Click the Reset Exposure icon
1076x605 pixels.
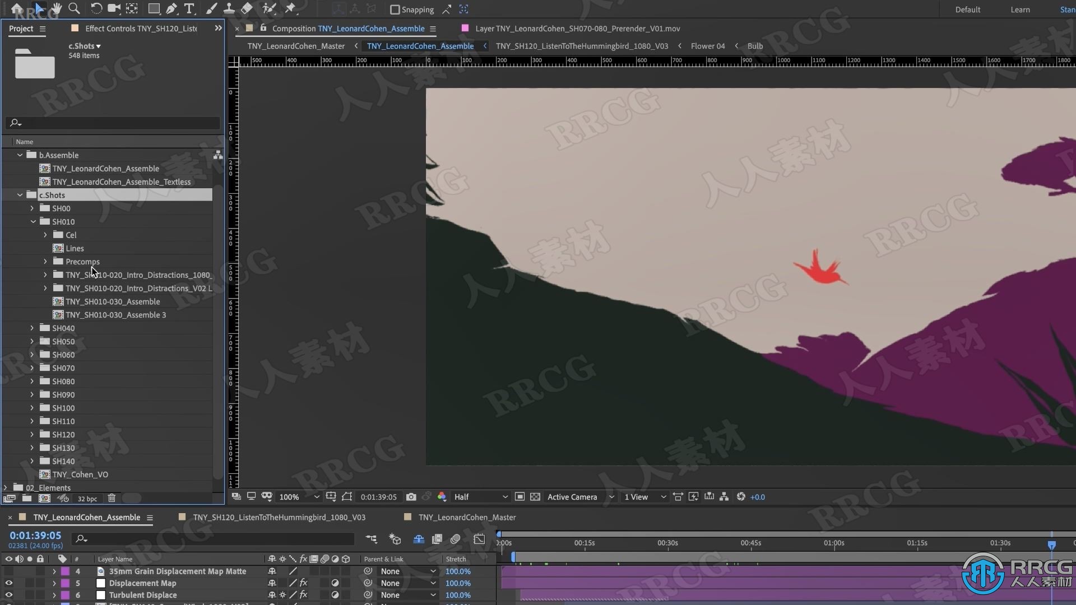click(741, 497)
